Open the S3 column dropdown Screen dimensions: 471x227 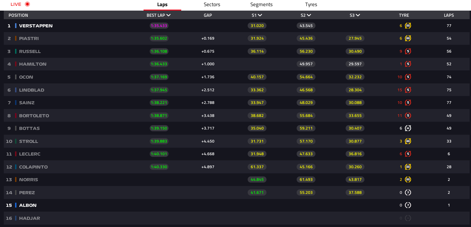click(355, 15)
